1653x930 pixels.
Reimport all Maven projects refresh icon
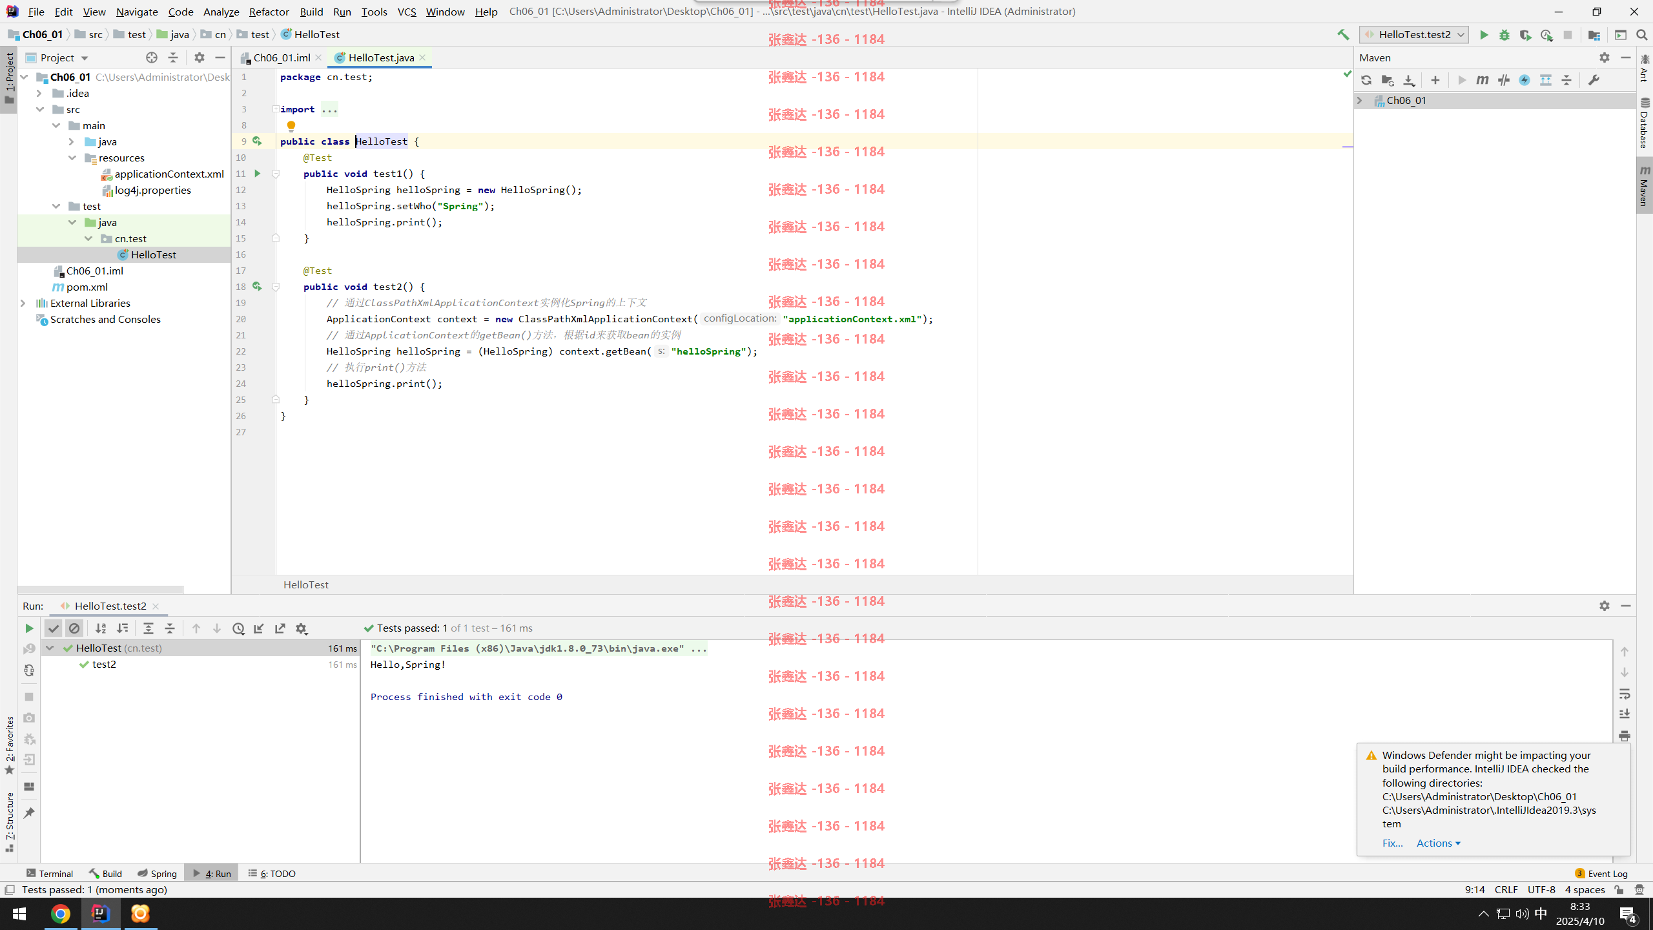coord(1366,80)
